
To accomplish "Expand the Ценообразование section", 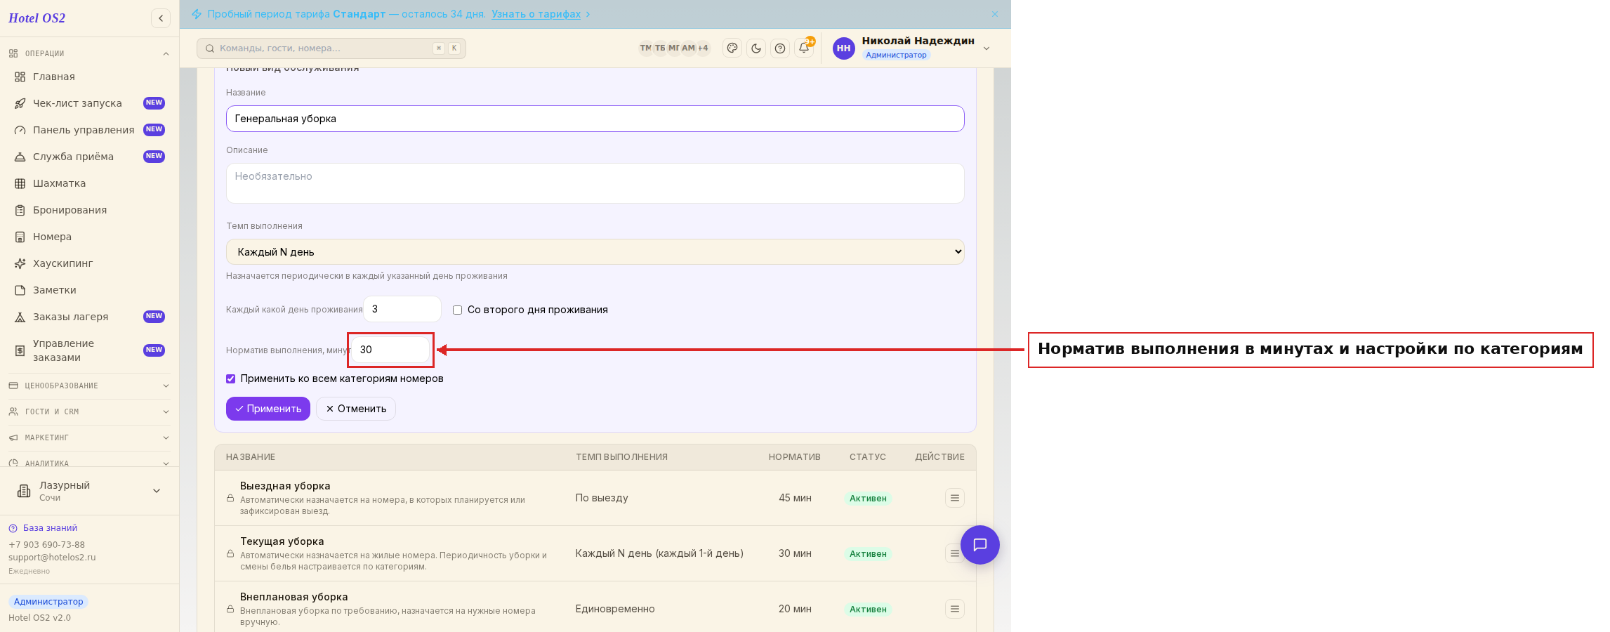I will click(89, 386).
